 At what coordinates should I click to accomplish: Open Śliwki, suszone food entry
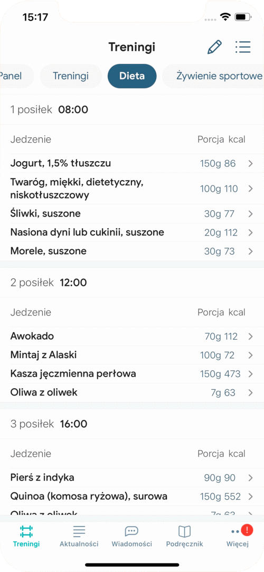pos(132,214)
